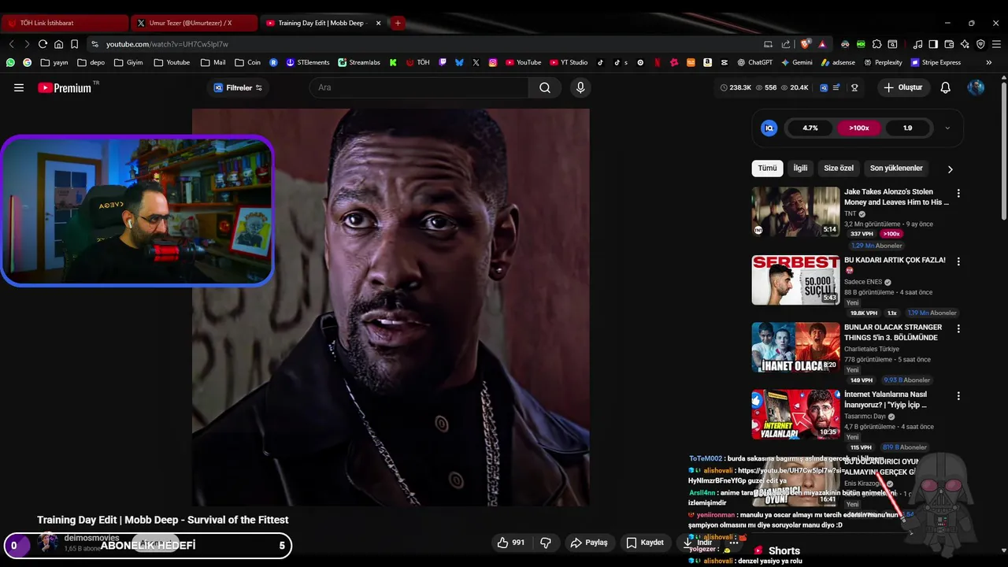Open Brave Shields lion icon
The image size is (1008, 567).
point(804,44)
